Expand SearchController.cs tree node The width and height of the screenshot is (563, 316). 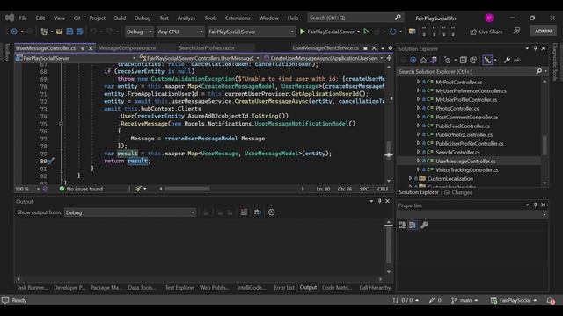[x=419, y=152]
